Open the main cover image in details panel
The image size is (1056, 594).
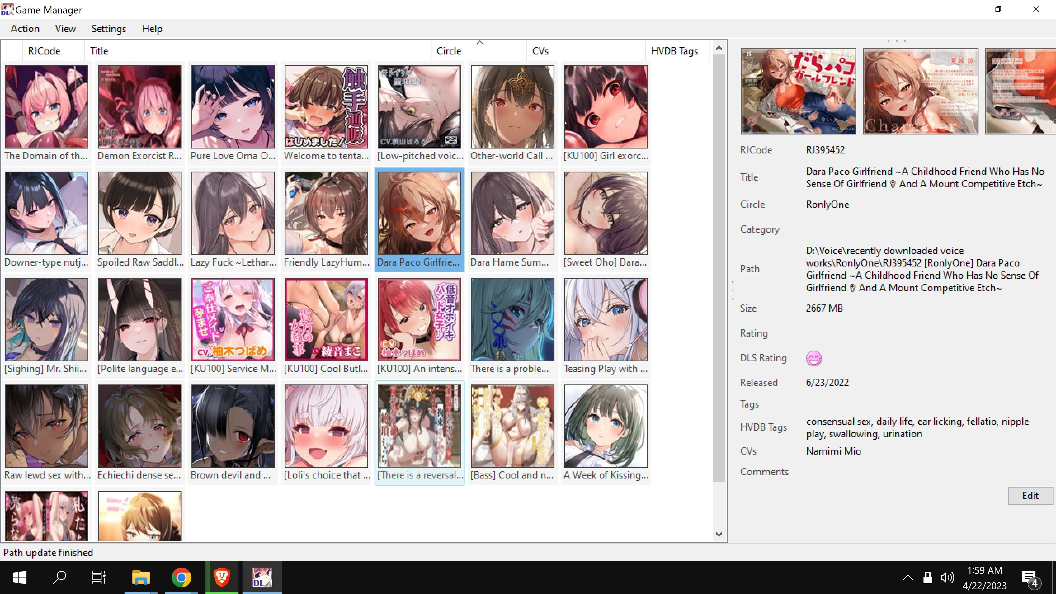coord(798,91)
